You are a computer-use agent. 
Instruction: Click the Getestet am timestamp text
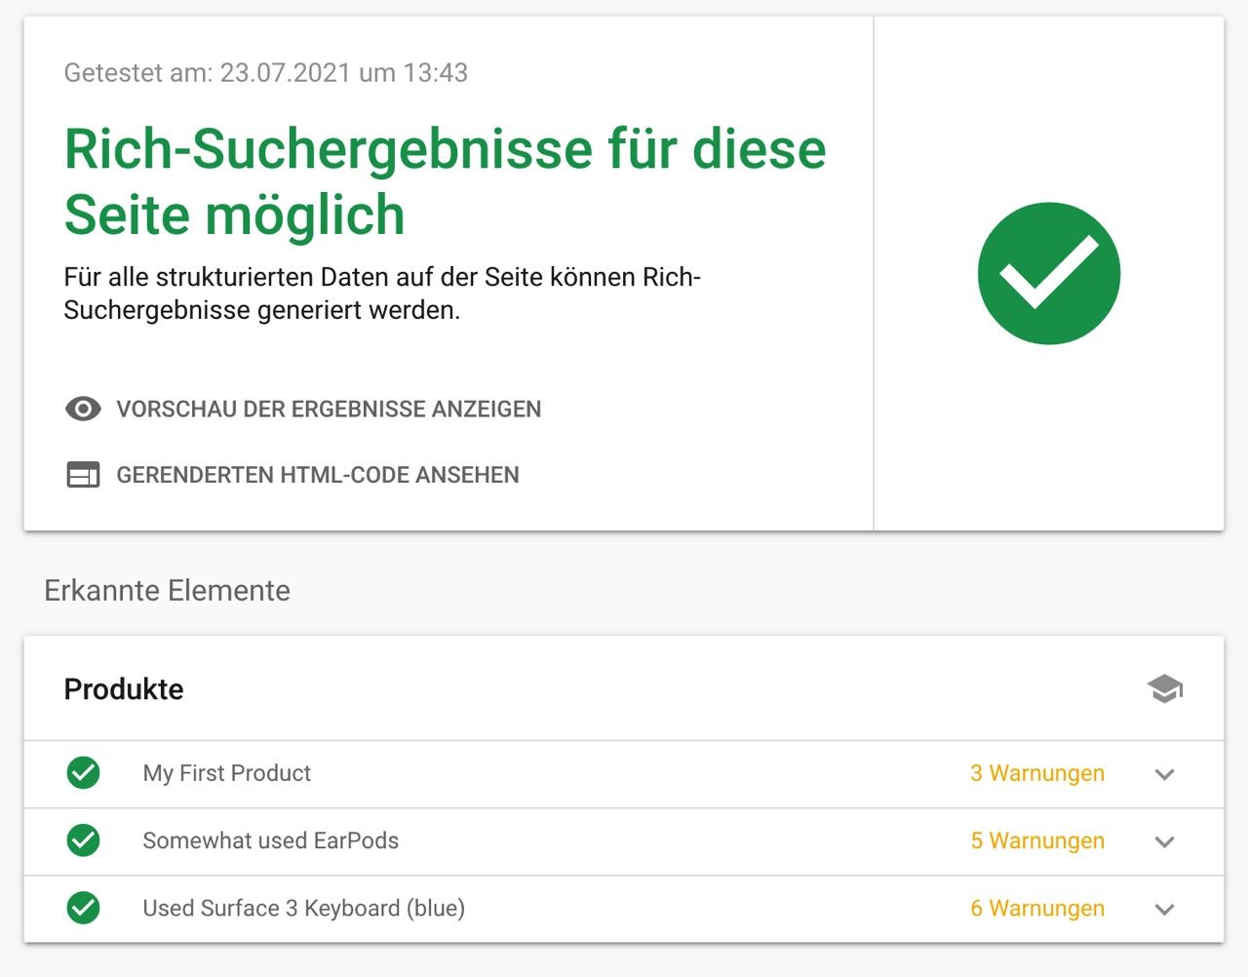(x=266, y=73)
